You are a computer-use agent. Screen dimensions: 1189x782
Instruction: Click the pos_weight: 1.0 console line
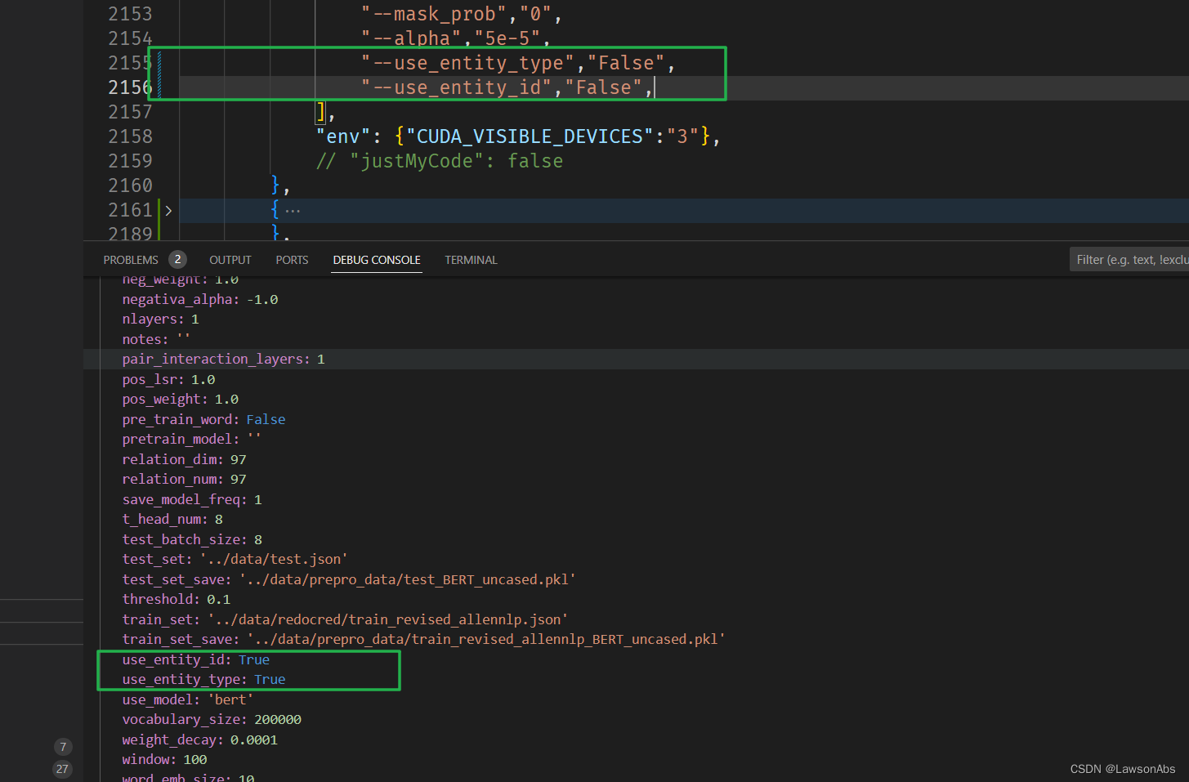180,400
